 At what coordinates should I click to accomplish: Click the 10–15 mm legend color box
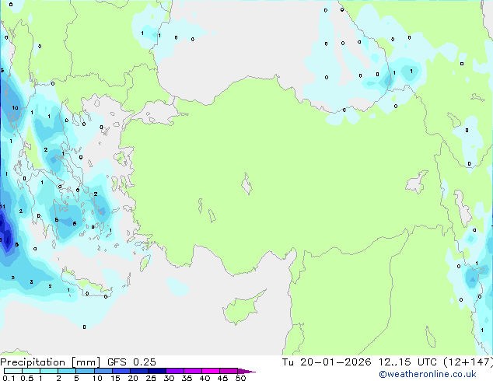[x=103, y=371]
